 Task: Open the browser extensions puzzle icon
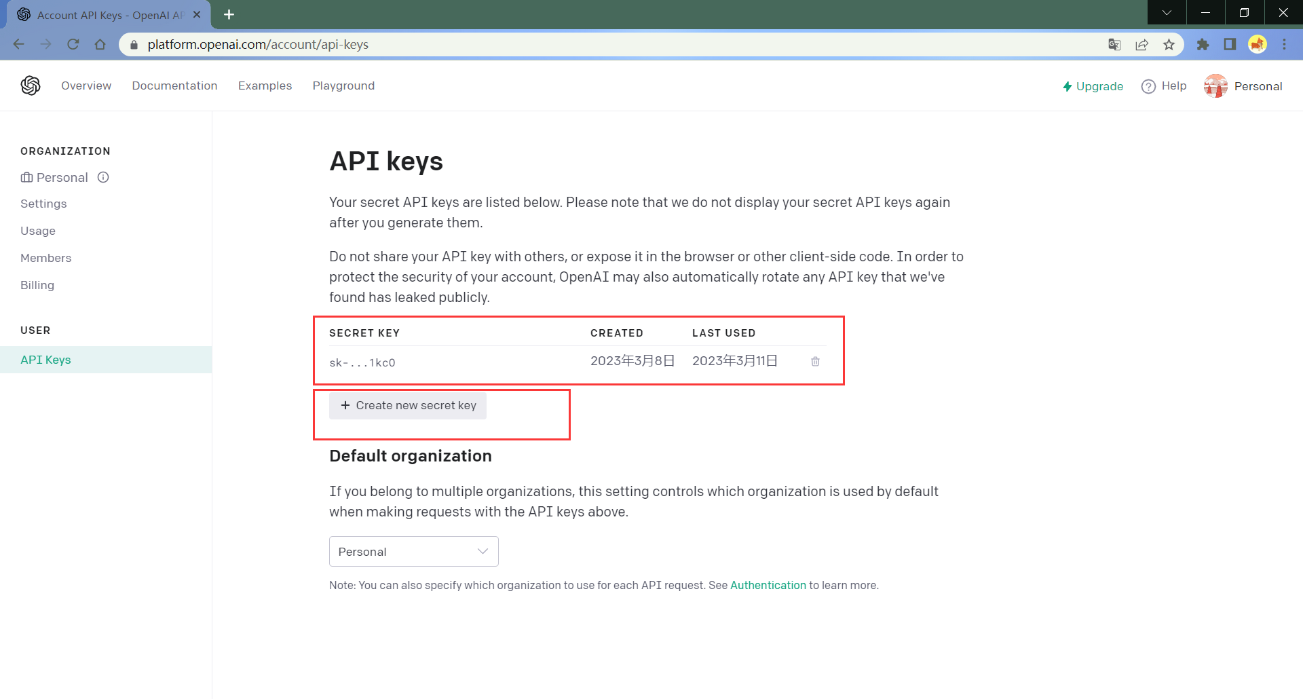click(x=1203, y=45)
